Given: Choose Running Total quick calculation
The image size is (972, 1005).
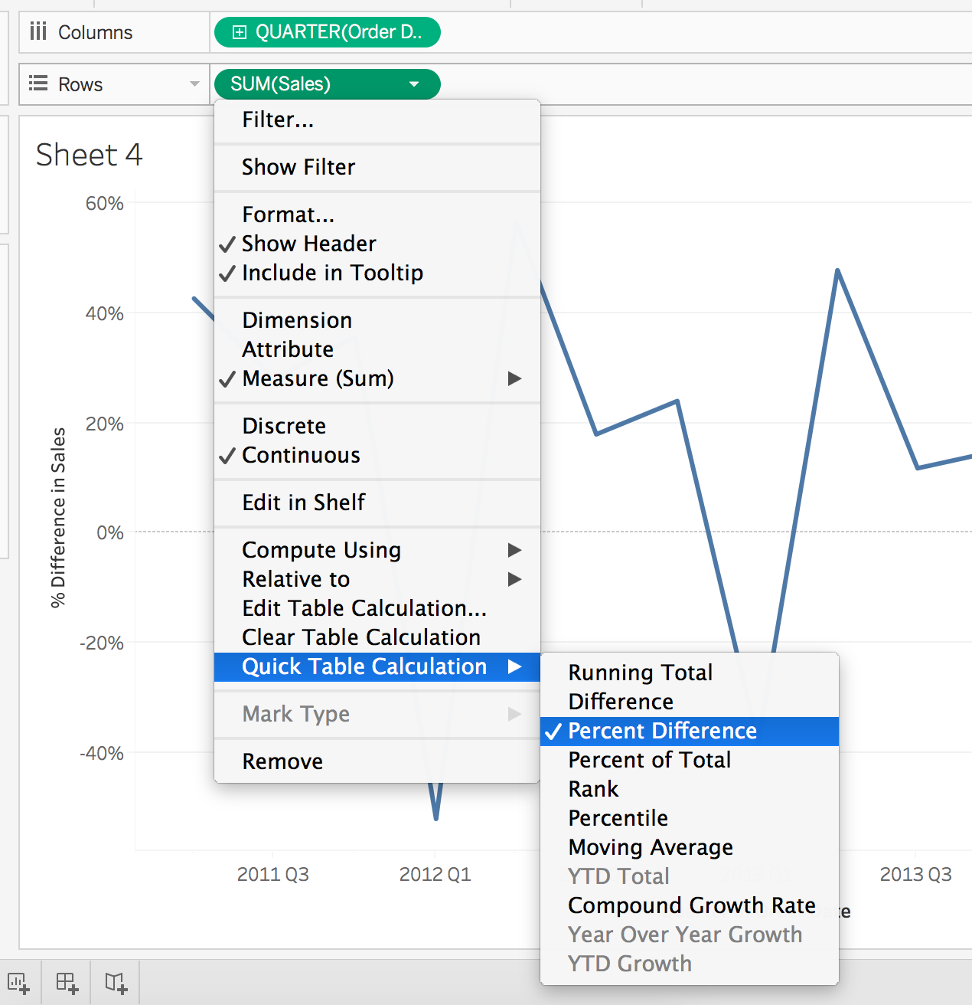Looking at the screenshot, I should (x=640, y=673).
